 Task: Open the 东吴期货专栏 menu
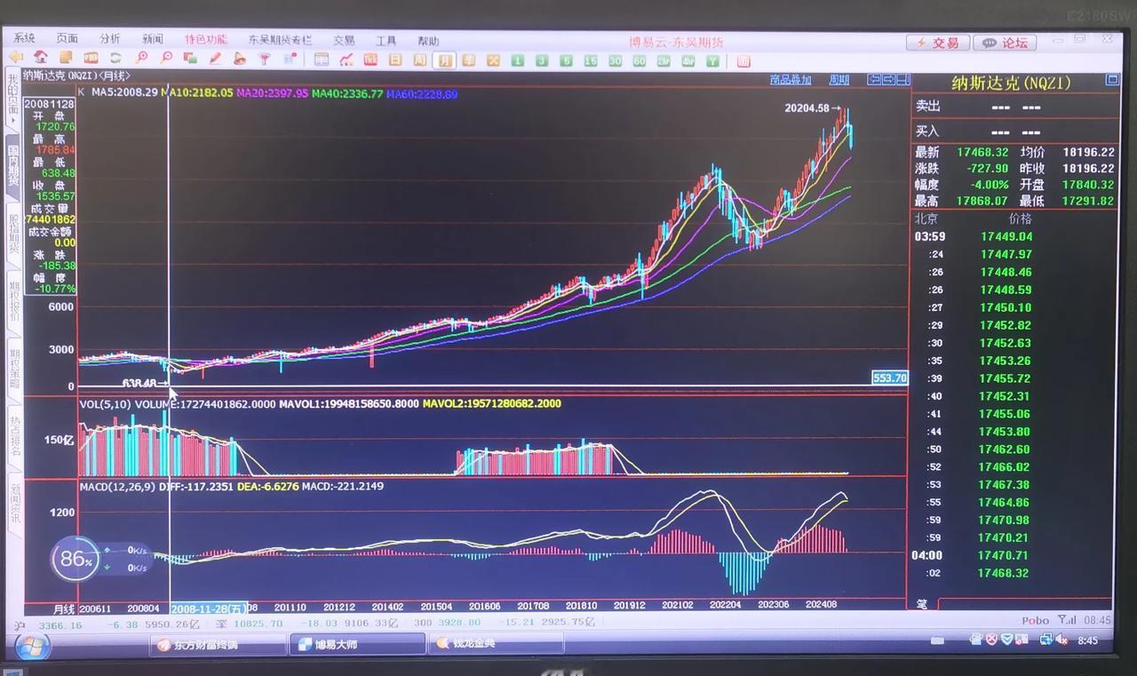point(280,40)
